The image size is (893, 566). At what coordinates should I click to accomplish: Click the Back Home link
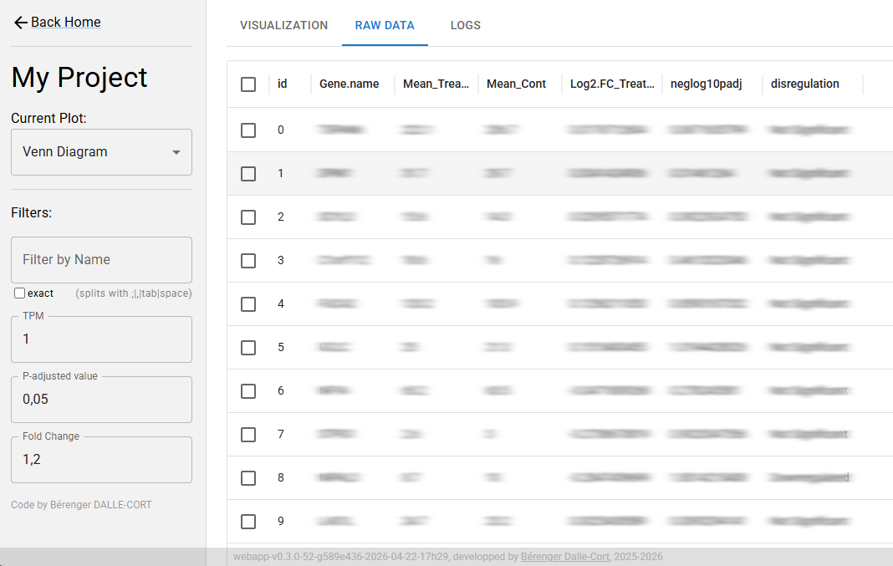[x=65, y=23]
